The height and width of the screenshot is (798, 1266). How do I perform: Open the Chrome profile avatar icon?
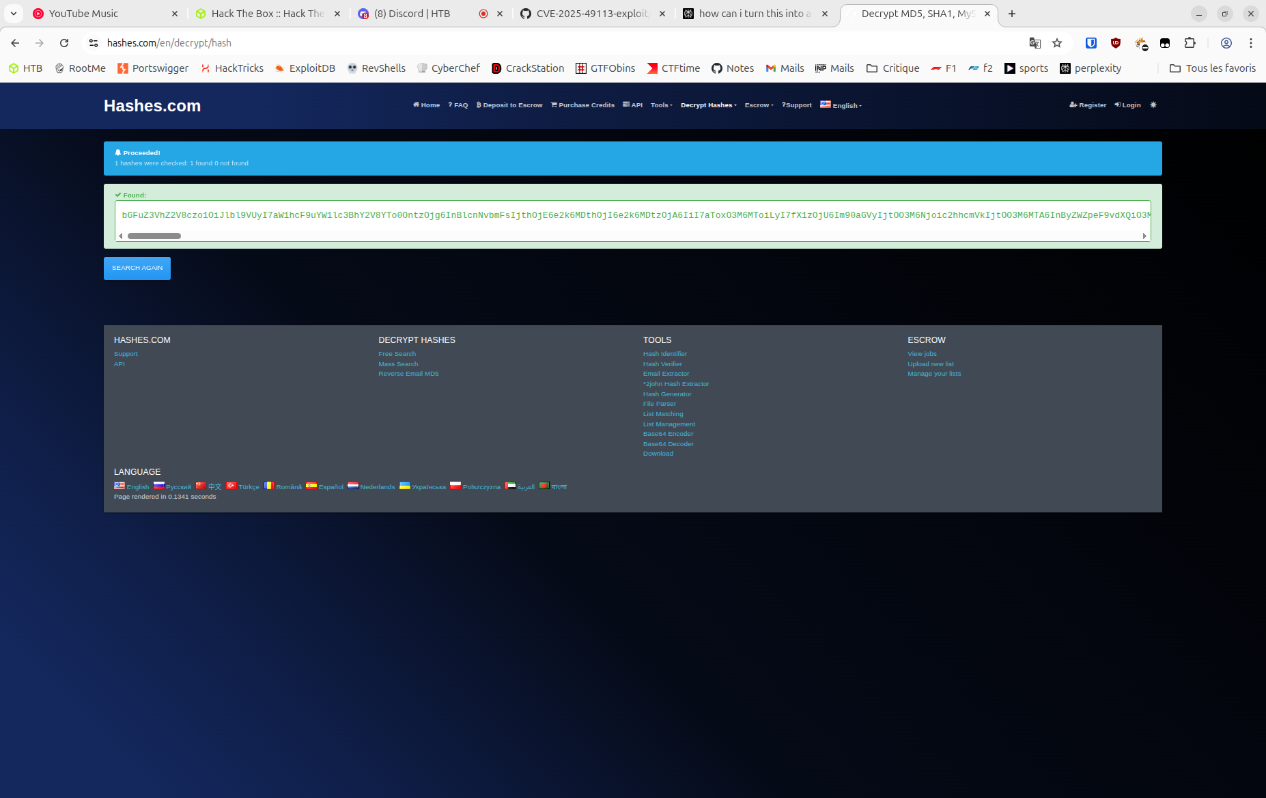[x=1226, y=43]
